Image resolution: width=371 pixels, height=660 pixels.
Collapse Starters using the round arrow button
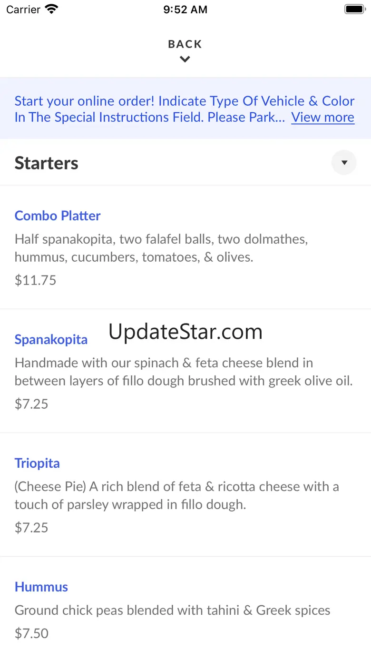(x=344, y=163)
